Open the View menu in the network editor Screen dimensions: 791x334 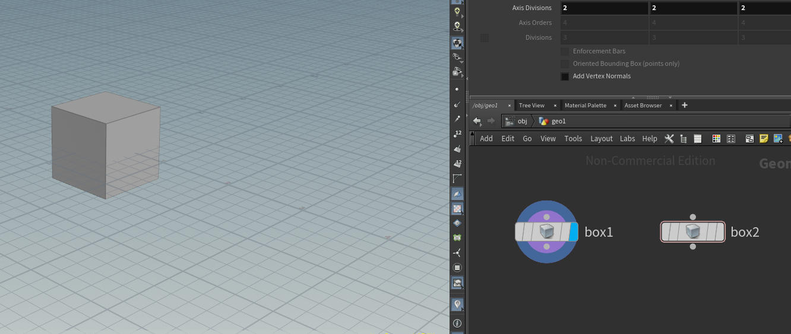coord(548,138)
